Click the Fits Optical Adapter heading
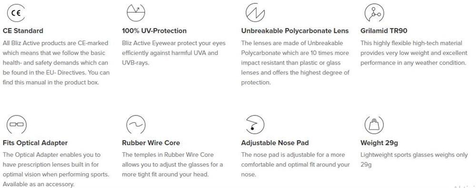 click(35, 142)
